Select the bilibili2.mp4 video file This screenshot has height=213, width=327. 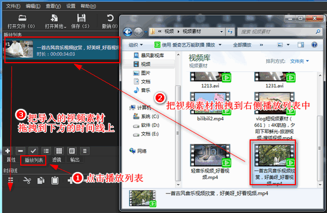click(210, 107)
